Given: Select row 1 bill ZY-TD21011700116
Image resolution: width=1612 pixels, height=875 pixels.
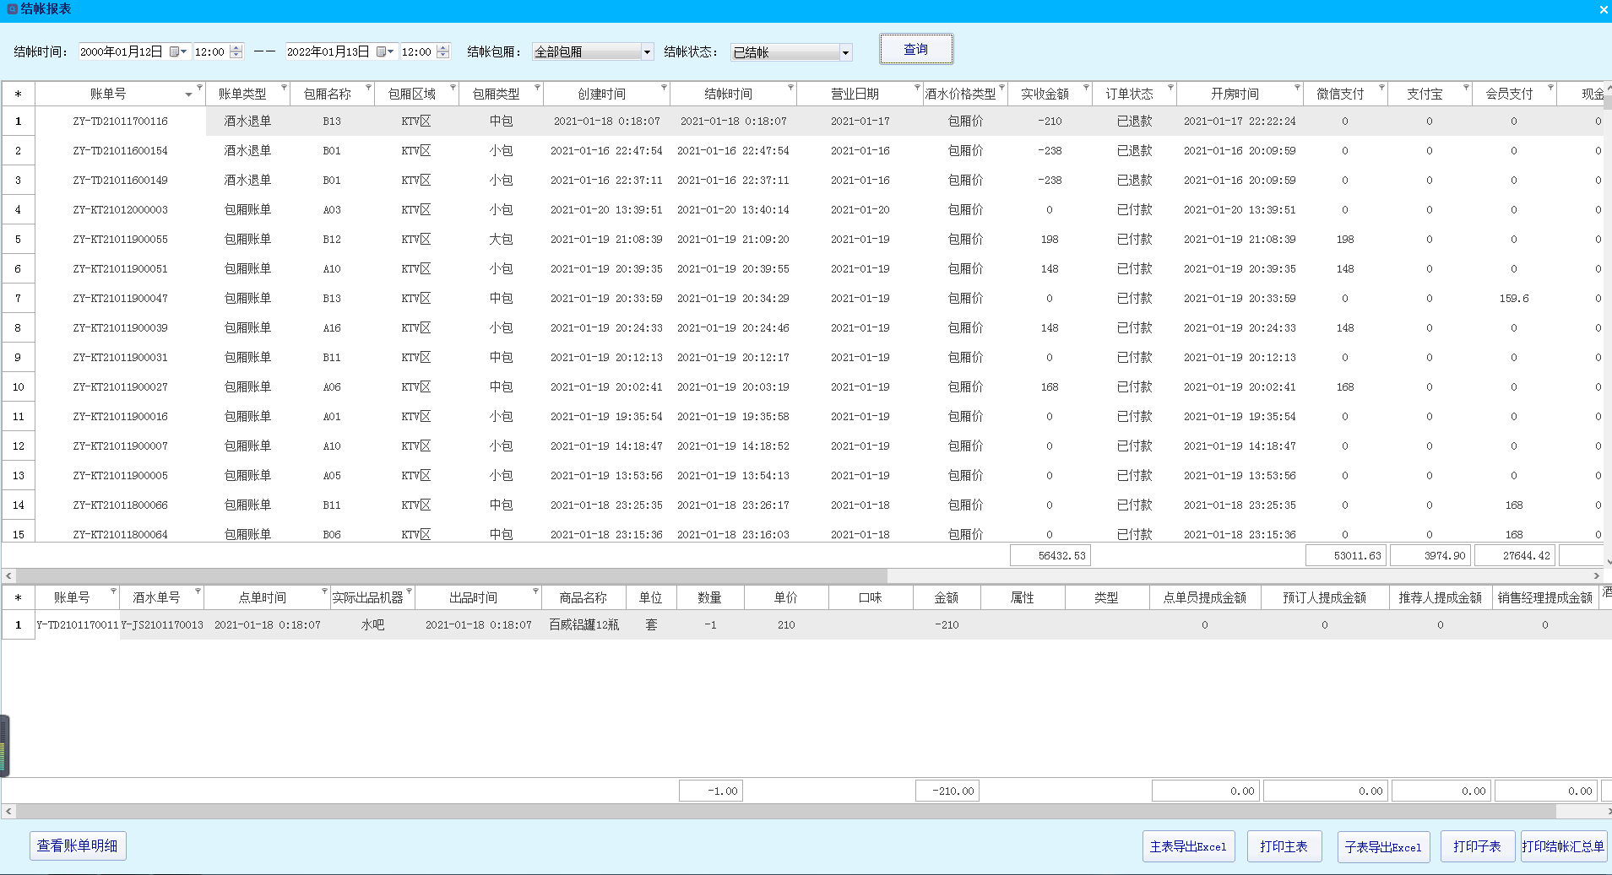Looking at the screenshot, I should point(121,121).
